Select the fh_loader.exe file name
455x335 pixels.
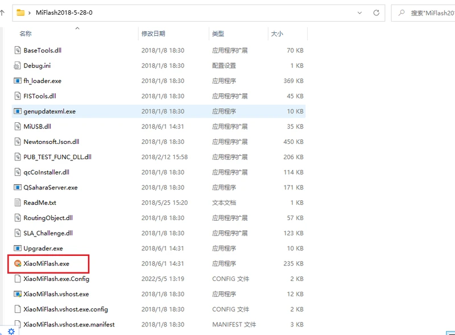coord(42,81)
